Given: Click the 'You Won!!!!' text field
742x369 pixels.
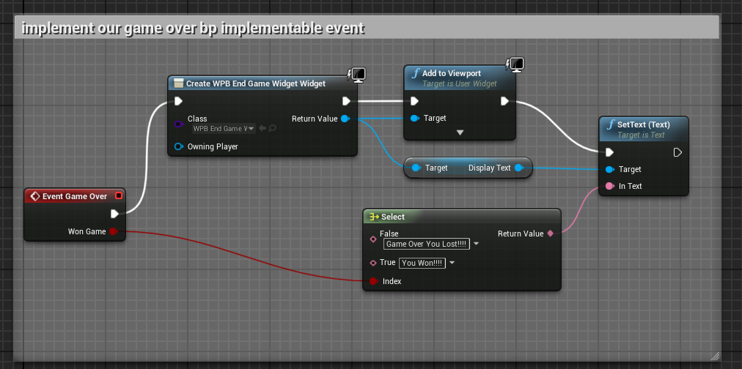Looking at the screenshot, I should [422, 263].
